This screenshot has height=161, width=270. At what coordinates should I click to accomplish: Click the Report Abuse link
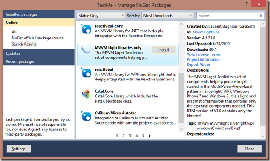click(199, 64)
